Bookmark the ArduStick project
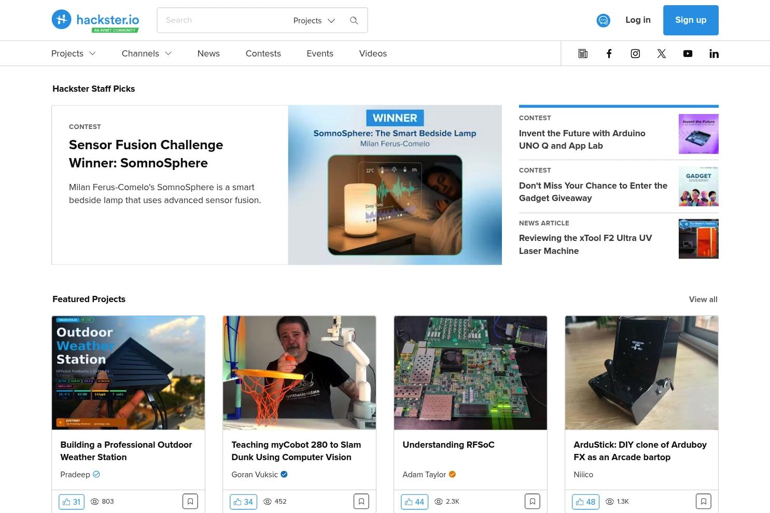 704,502
